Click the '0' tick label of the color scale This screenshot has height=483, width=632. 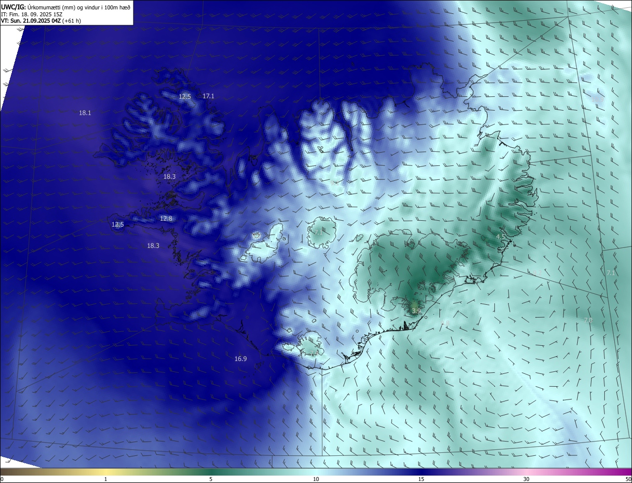(1, 480)
